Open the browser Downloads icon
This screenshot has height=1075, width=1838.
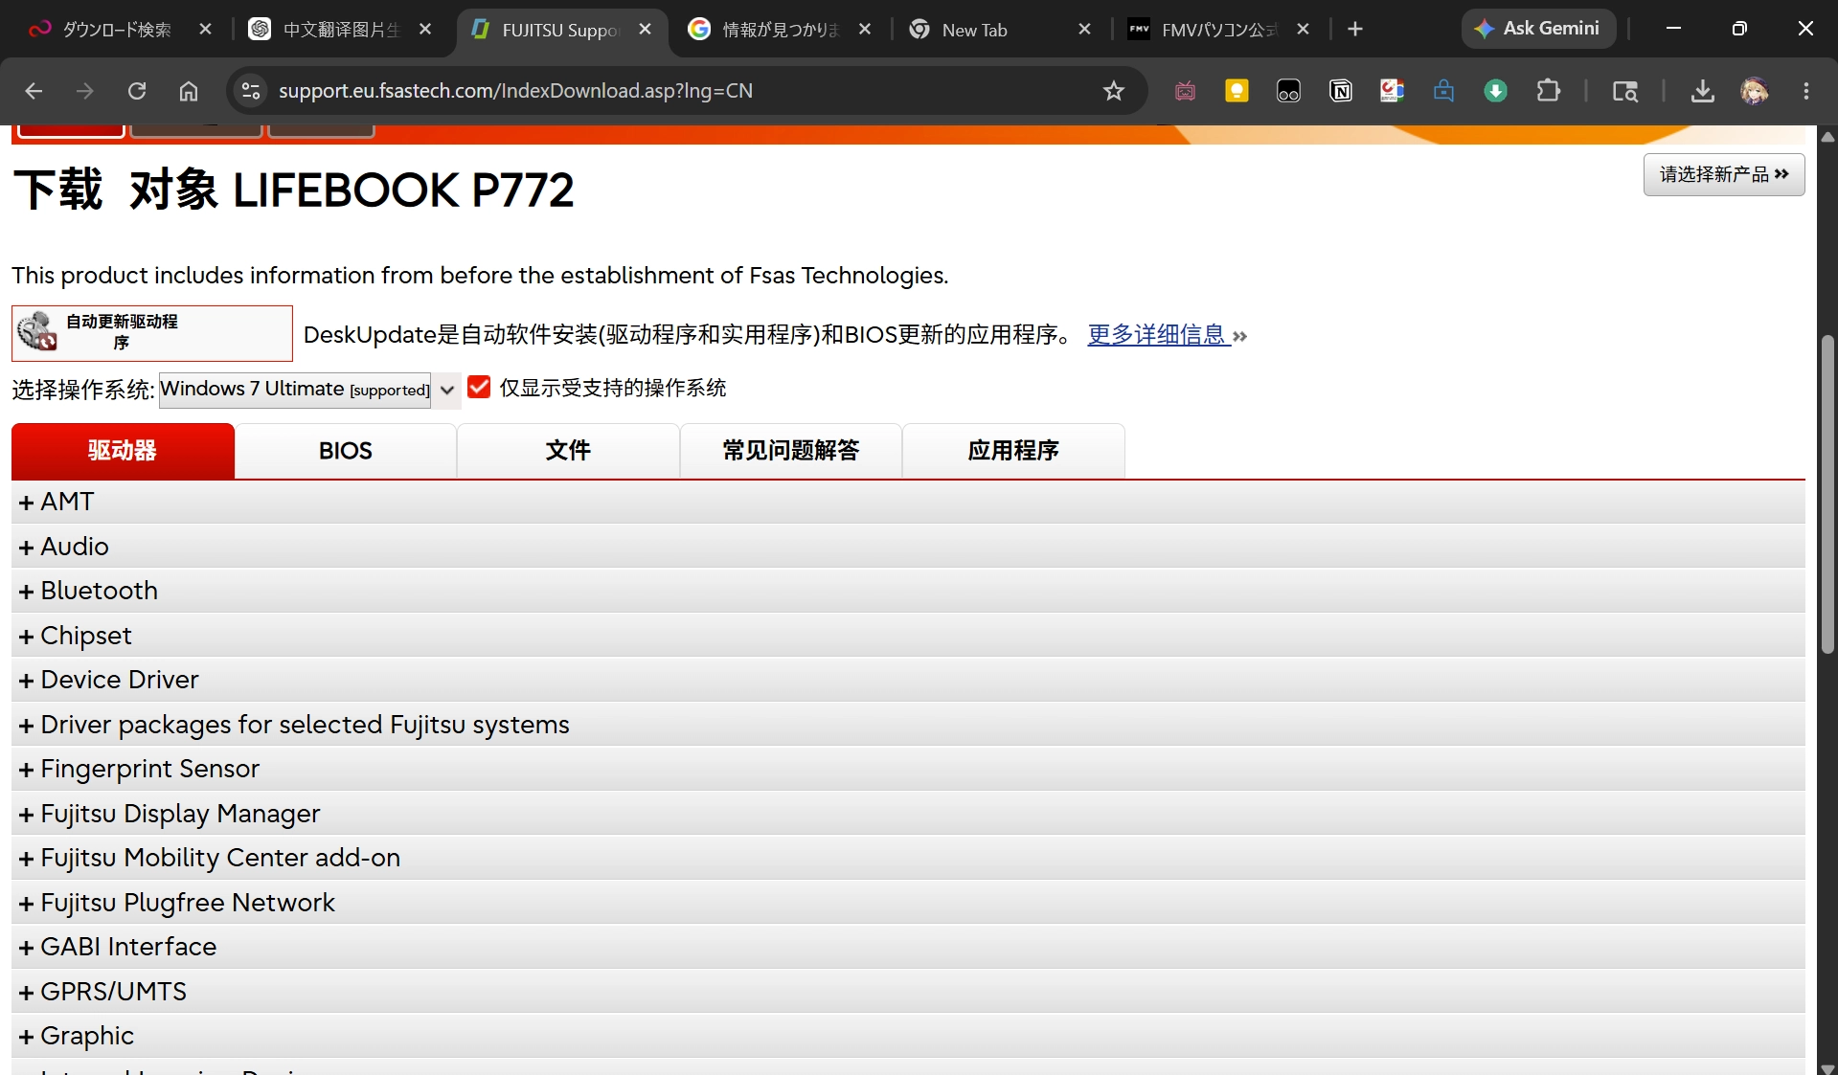1702,91
